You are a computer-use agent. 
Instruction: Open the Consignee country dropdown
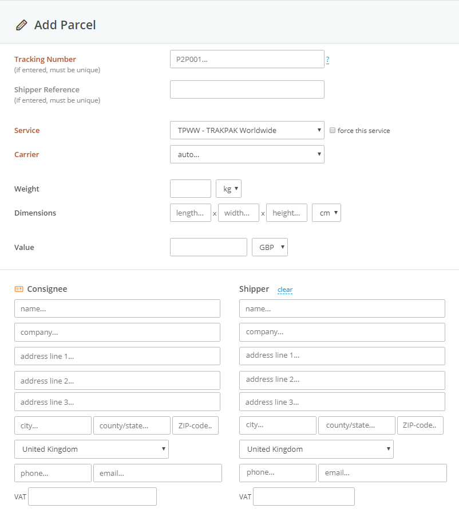[x=91, y=449]
